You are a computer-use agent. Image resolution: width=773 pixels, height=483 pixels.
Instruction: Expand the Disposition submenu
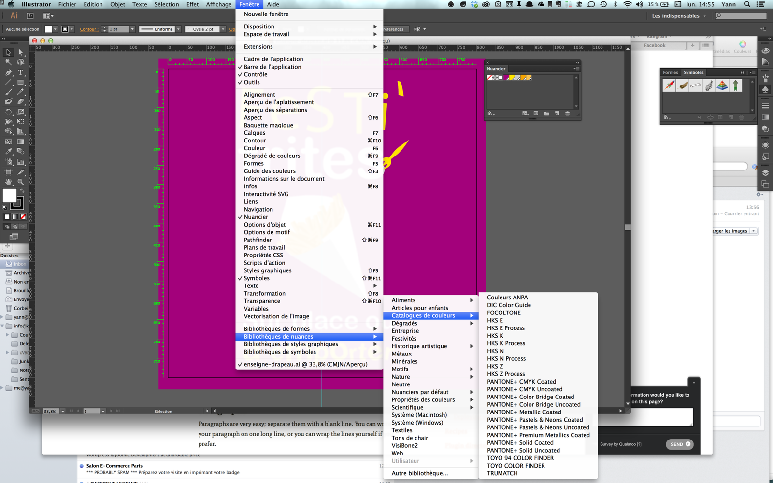click(309, 27)
